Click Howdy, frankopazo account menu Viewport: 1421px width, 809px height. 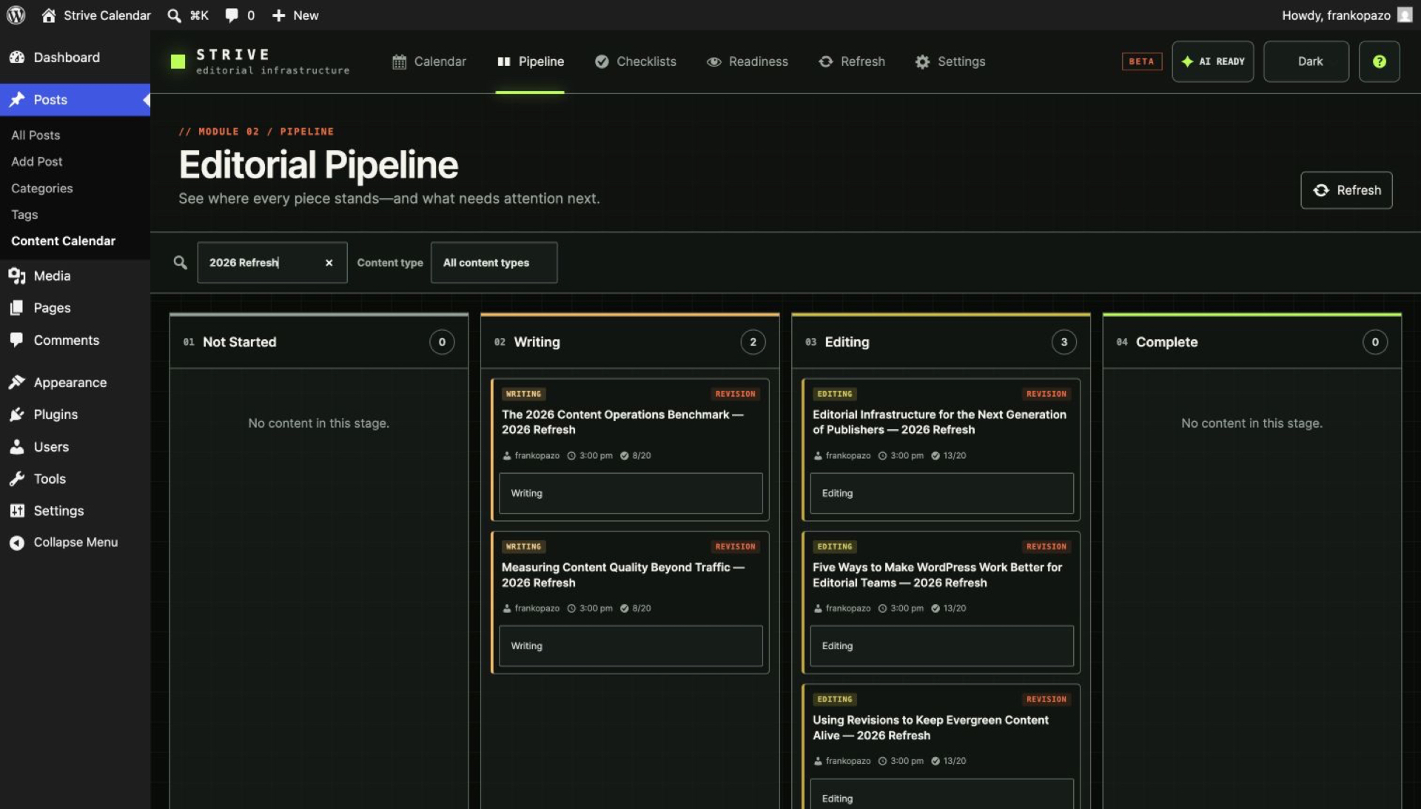click(1347, 16)
